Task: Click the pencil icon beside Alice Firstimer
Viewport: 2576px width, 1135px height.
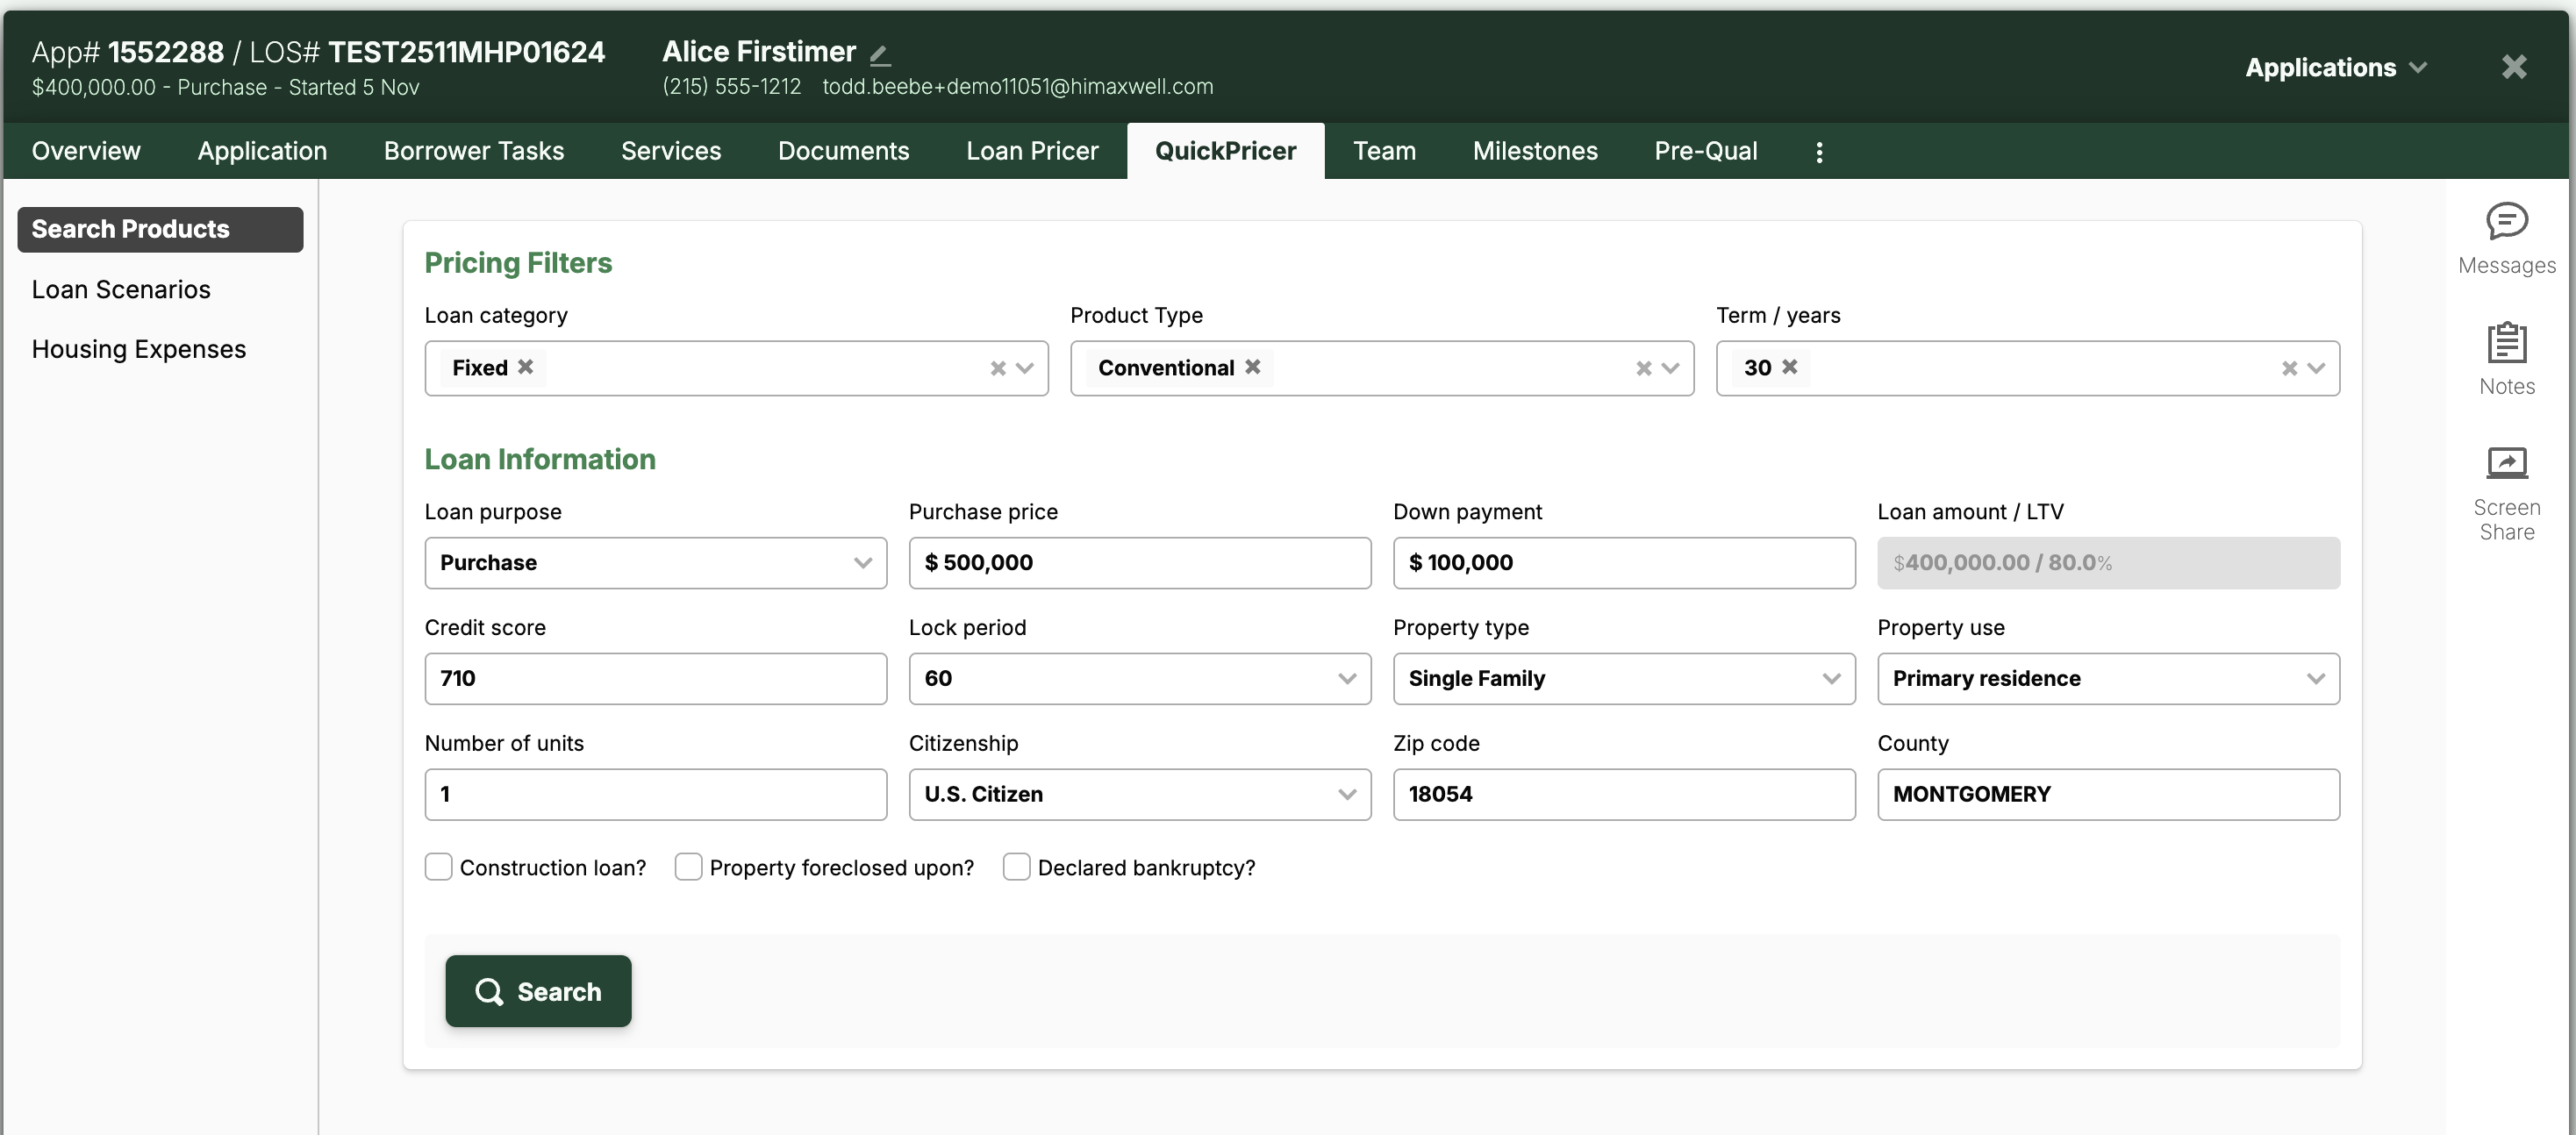Action: coord(880,55)
